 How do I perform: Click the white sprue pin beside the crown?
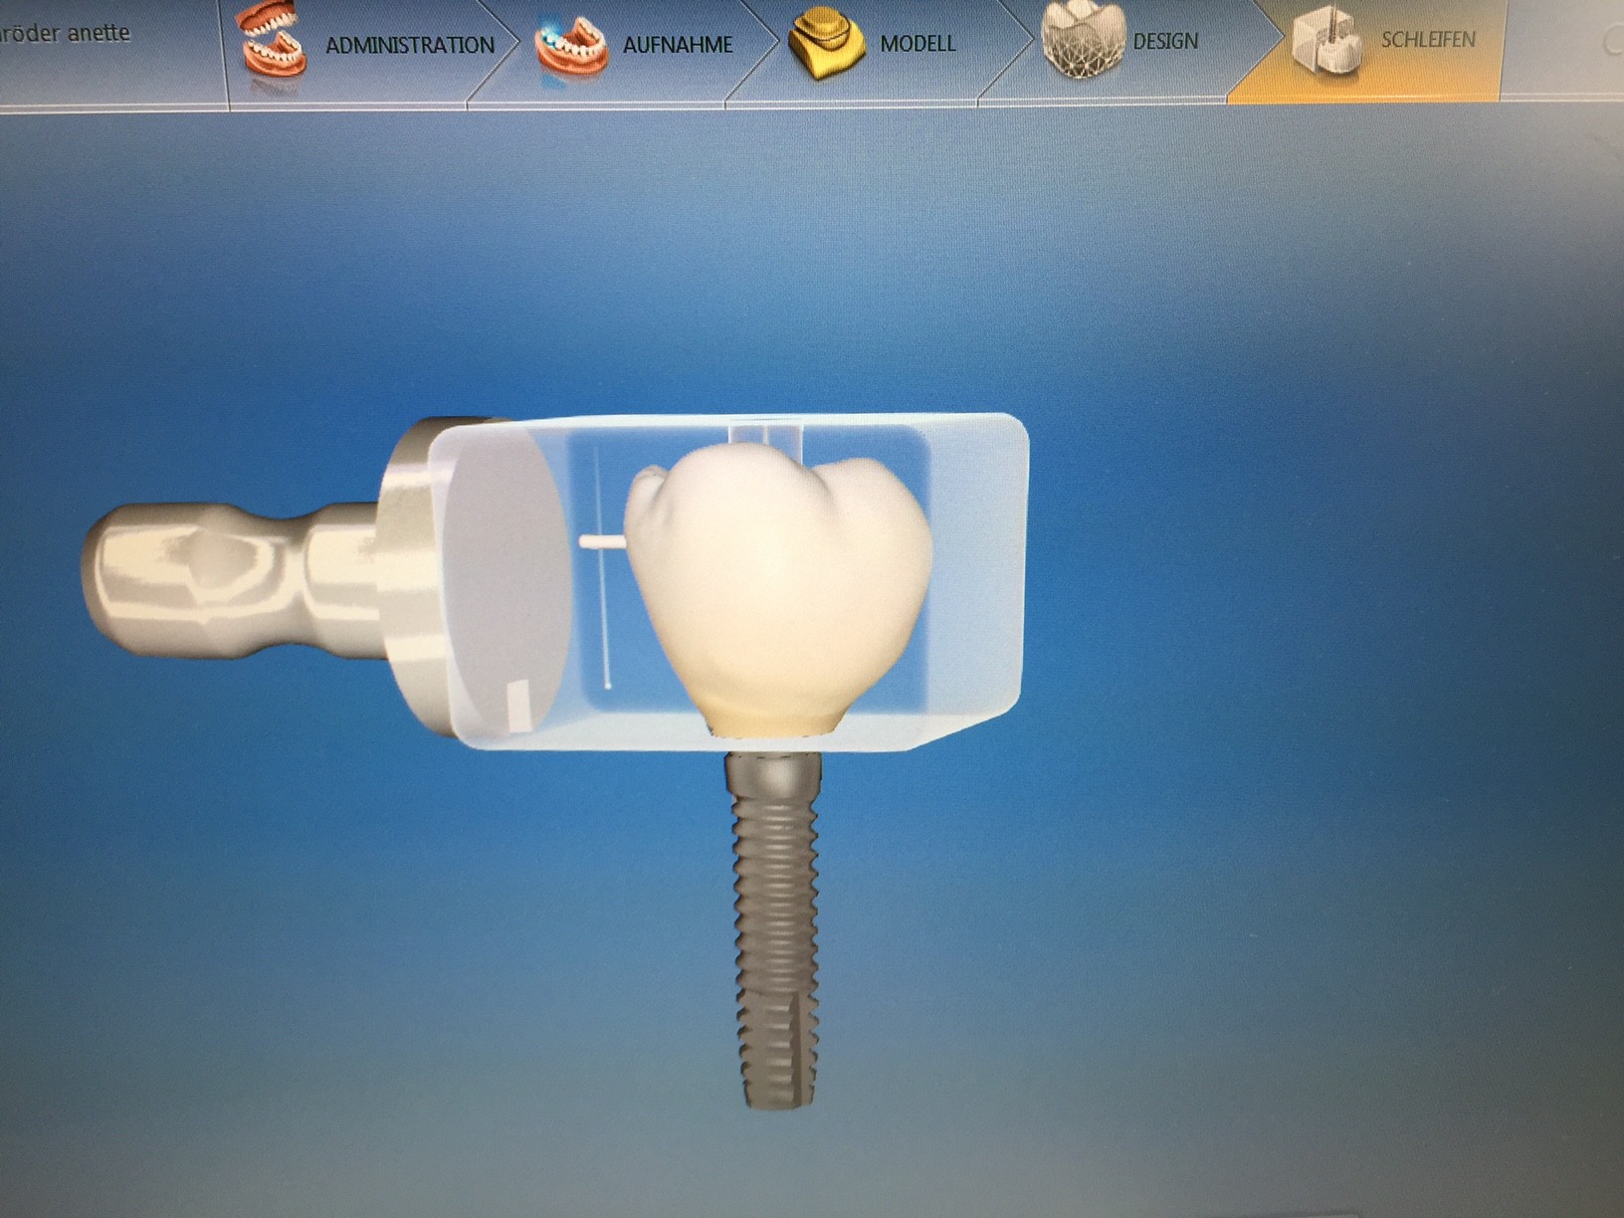[602, 542]
